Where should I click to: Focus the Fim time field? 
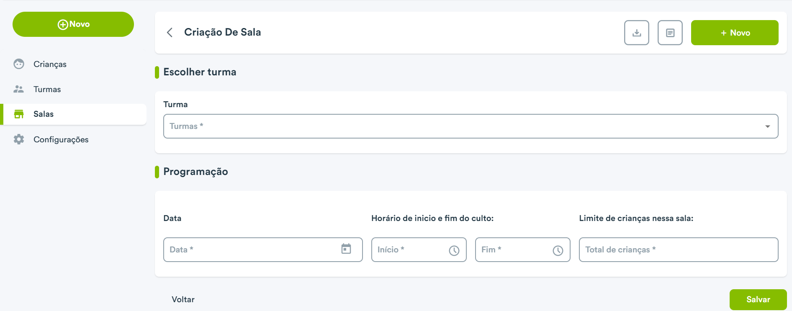pos(523,250)
